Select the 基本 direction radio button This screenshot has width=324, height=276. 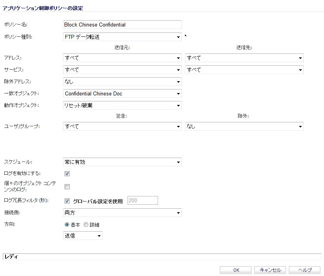(67, 225)
